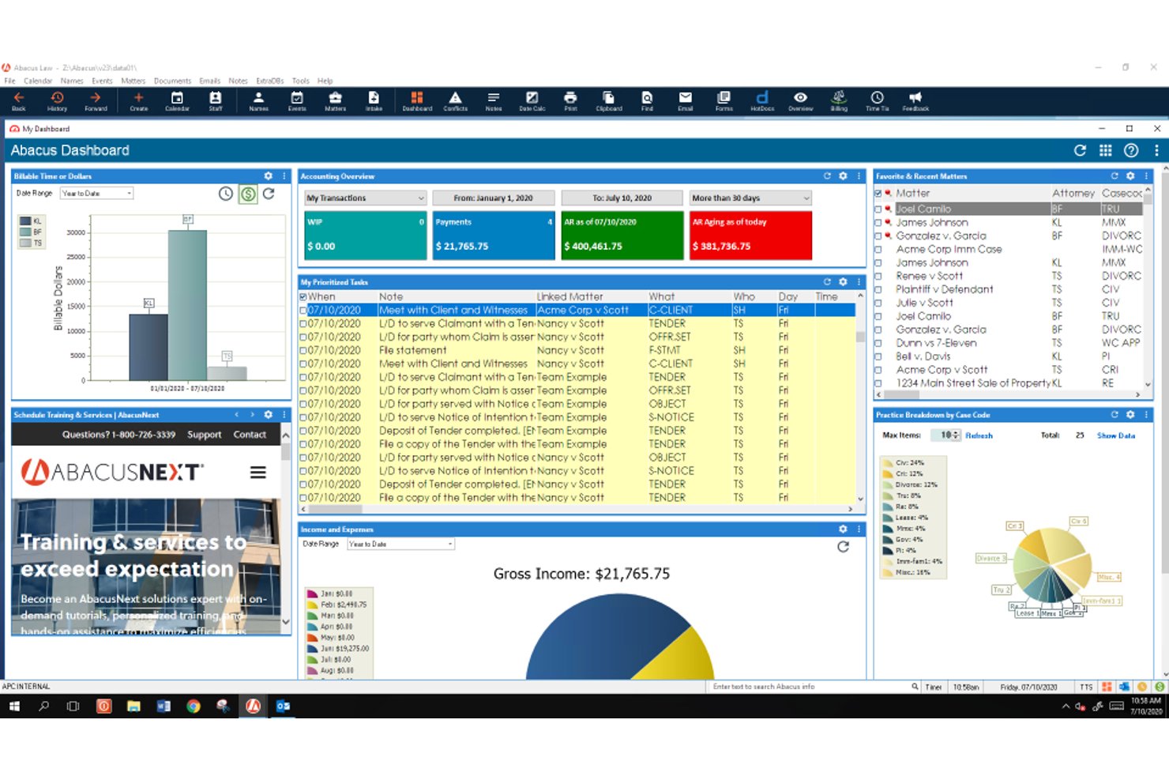Open Billable Time or Dollars settings gear

[x=268, y=176]
